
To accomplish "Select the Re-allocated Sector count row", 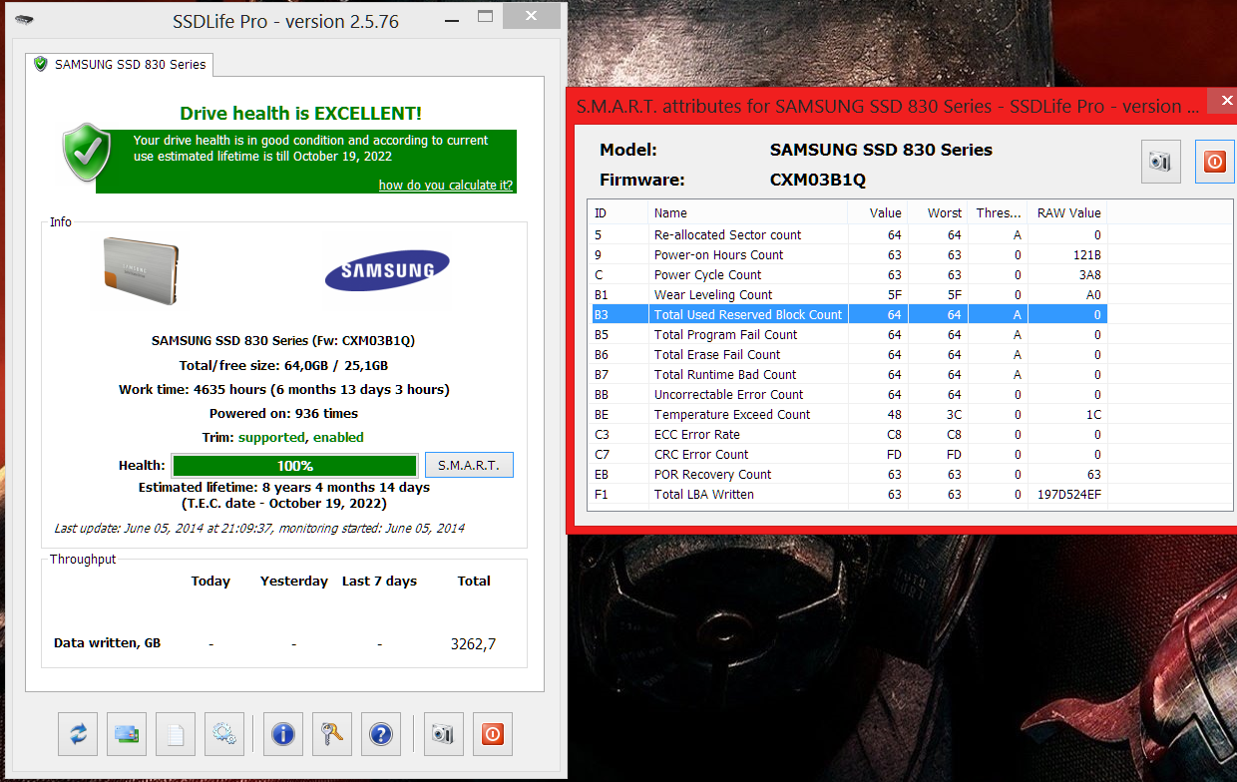I will coord(848,234).
